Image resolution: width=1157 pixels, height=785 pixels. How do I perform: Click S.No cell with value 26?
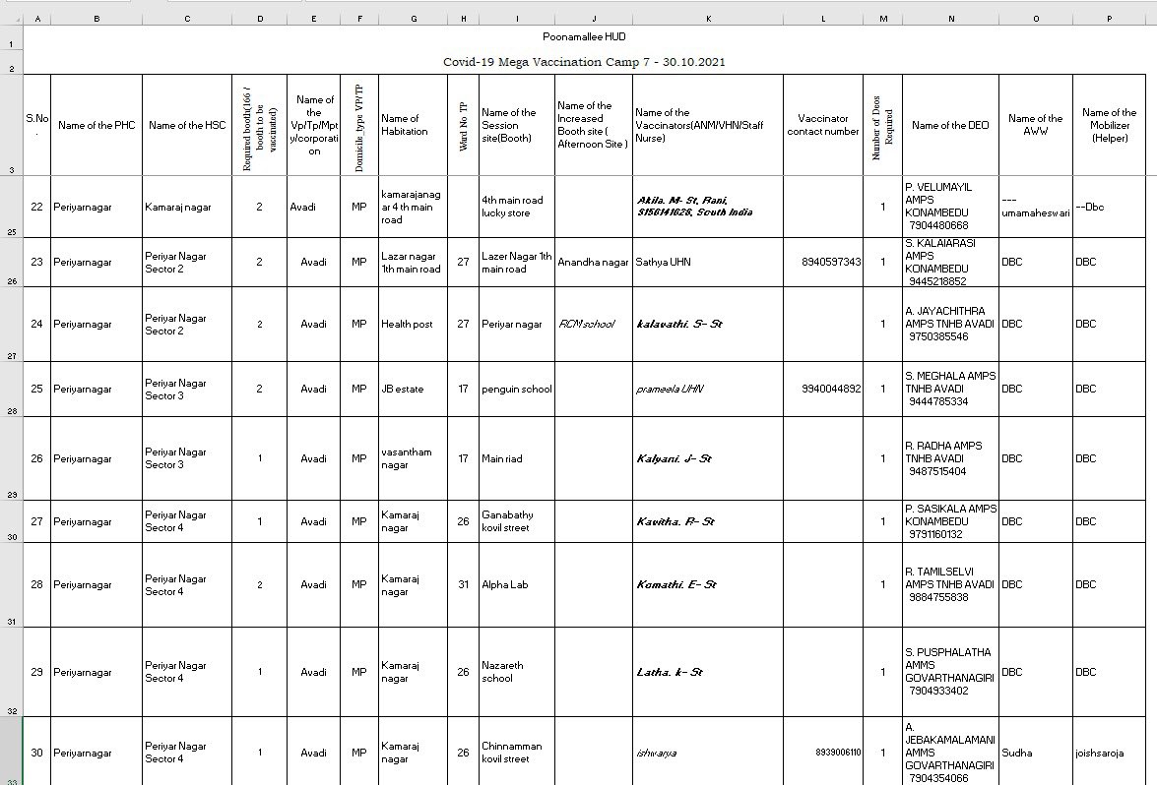click(x=36, y=458)
